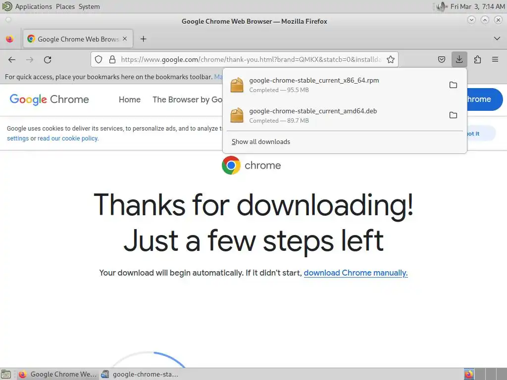Show the deb download in its folder
The image size is (507, 380).
454,115
